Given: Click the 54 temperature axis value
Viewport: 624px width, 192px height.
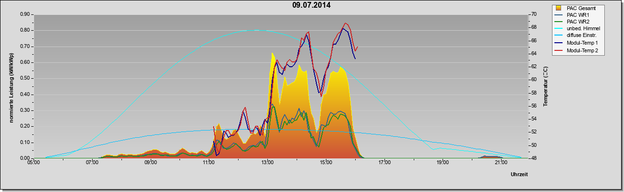Looking at the screenshot, I should tap(533, 119).
